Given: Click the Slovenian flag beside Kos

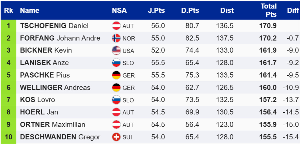Looking at the screenshot, I should pos(116,100).
